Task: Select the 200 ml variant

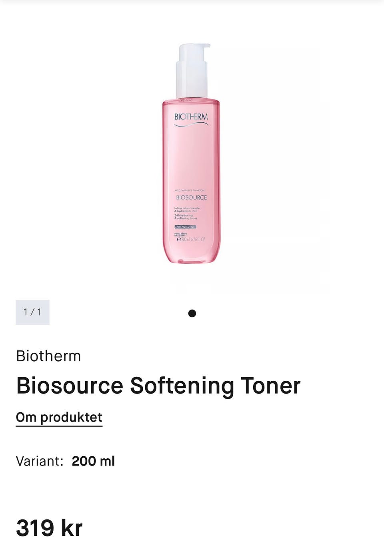Action: [93, 461]
